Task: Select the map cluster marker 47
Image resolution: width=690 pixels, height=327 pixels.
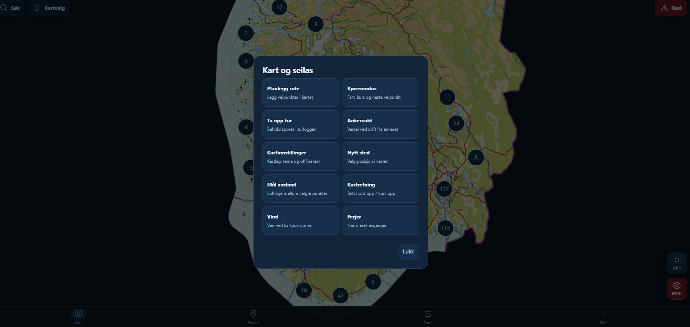Action: point(340,296)
